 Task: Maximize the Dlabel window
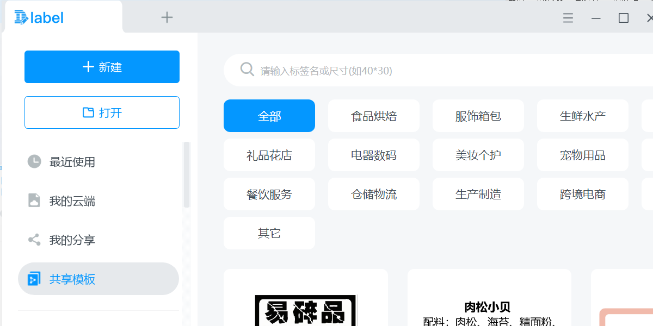[624, 18]
